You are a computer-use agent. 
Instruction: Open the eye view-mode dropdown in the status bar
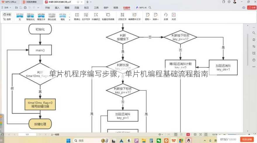point(161,135)
